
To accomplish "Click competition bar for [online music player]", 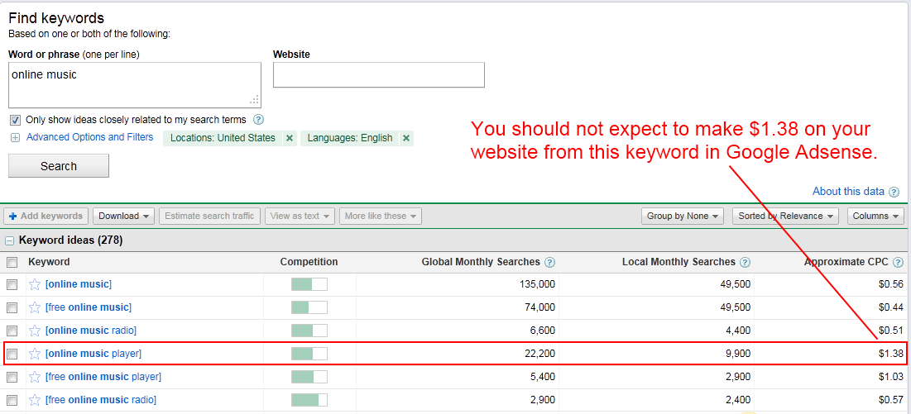I will pos(309,354).
